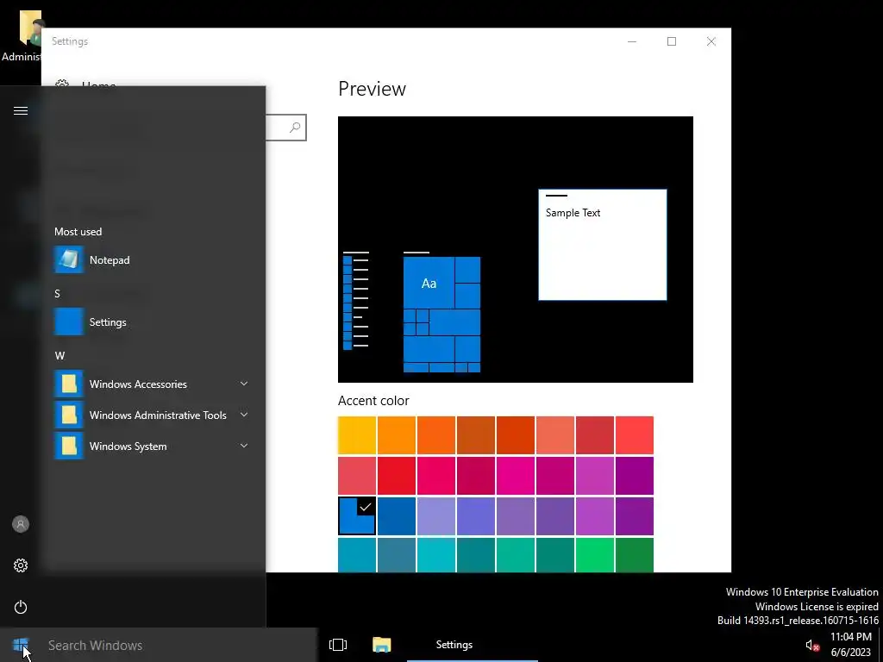Open the Windows Administrative Tools folder icon
The image size is (883, 662).
coord(69,415)
